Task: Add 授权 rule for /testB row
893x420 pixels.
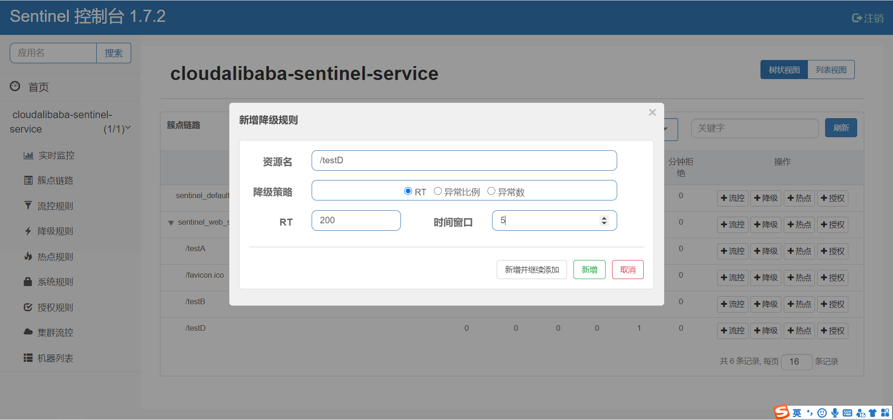Action: (833, 304)
